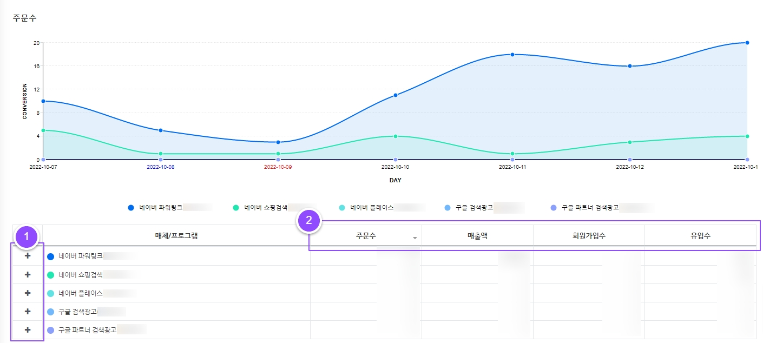Click blue color dot in 네이버 파워링크 row
The height and width of the screenshot is (343, 763).
(x=51, y=256)
